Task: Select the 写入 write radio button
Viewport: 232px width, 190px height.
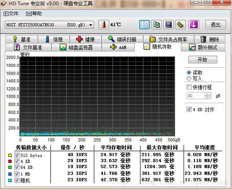Action: coord(189,78)
